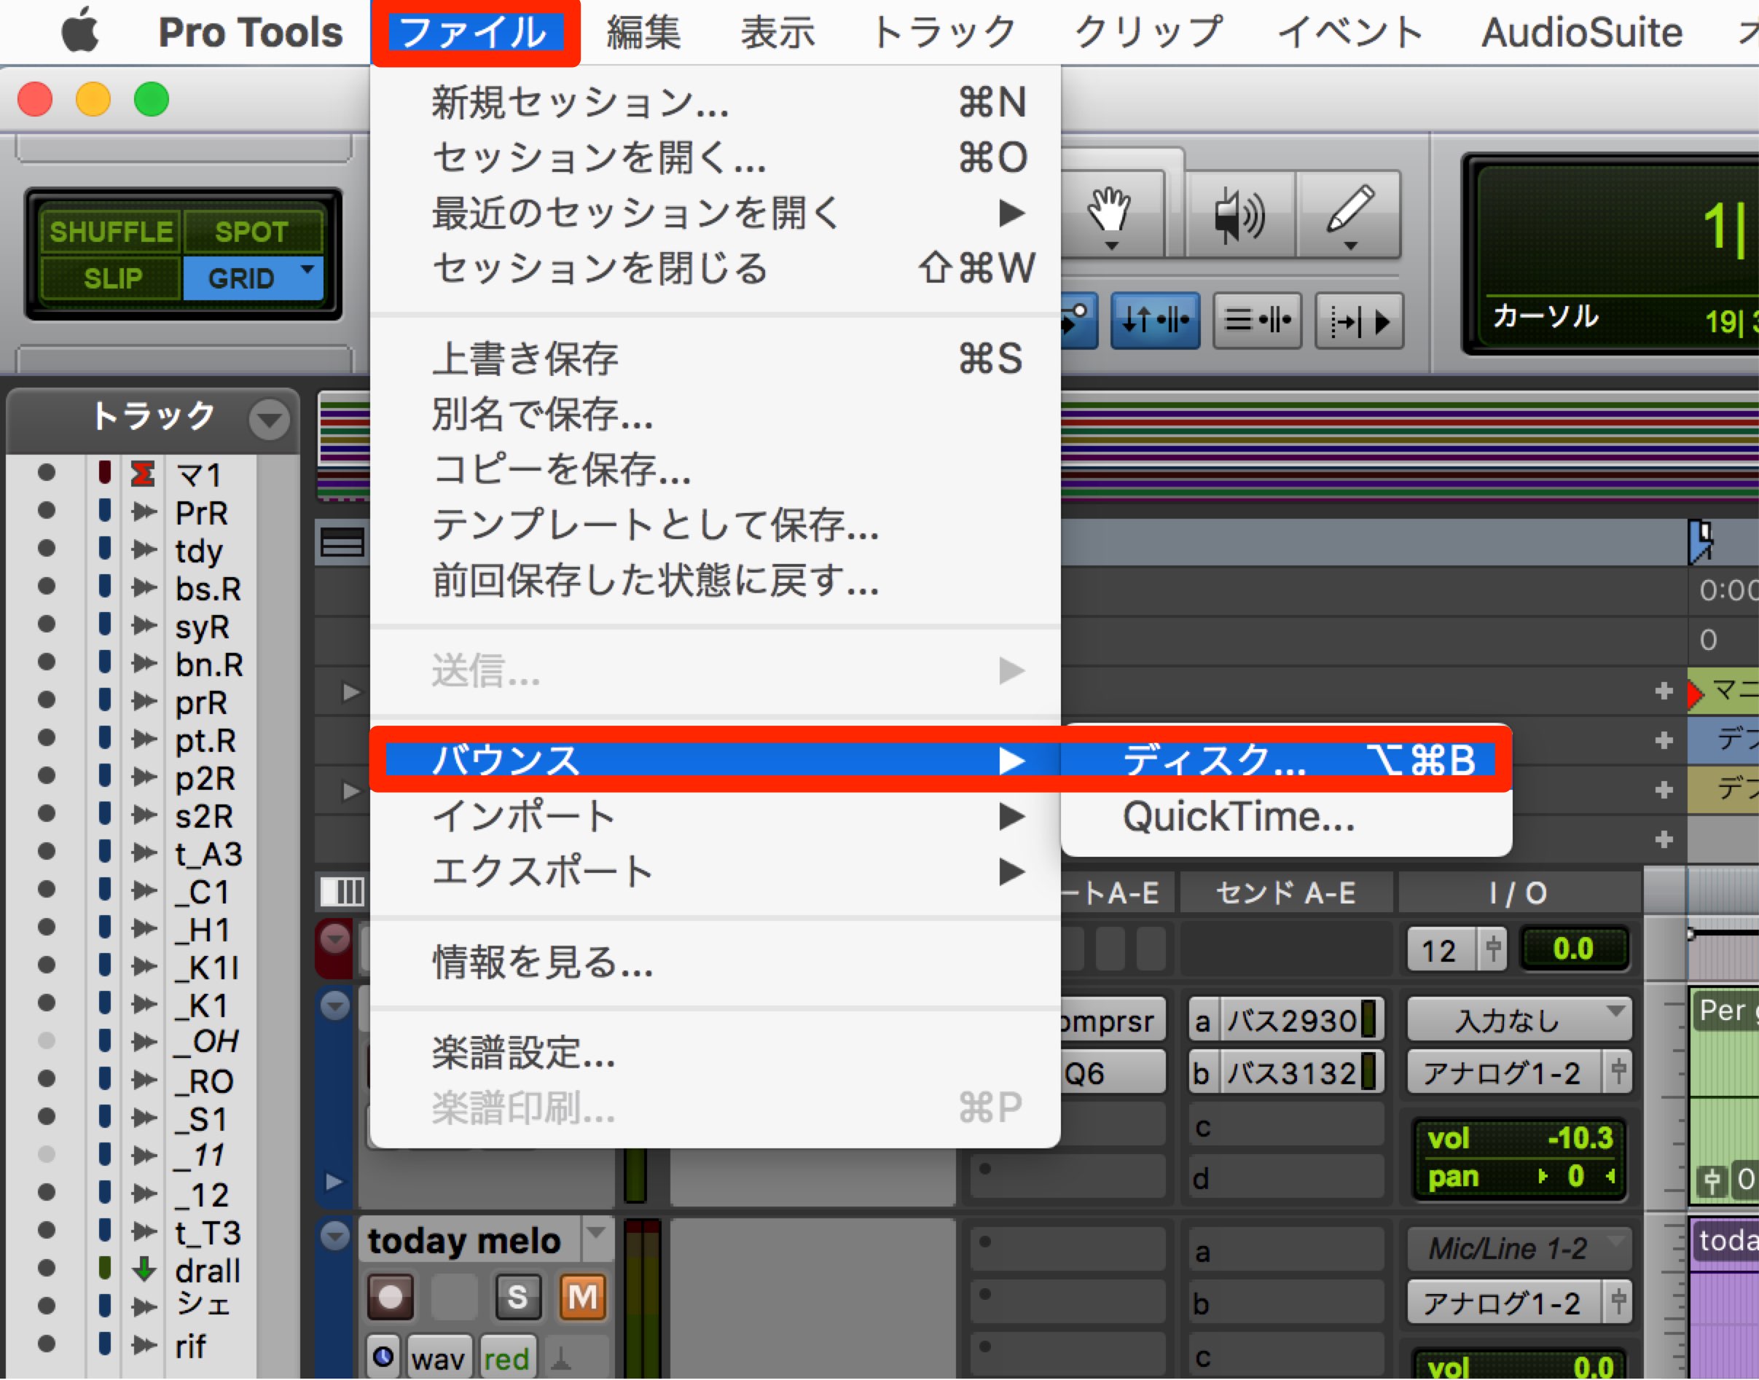Click send a バス2930 slot
Viewport: 1759px width, 1380px height.
[x=1285, y=1021]
